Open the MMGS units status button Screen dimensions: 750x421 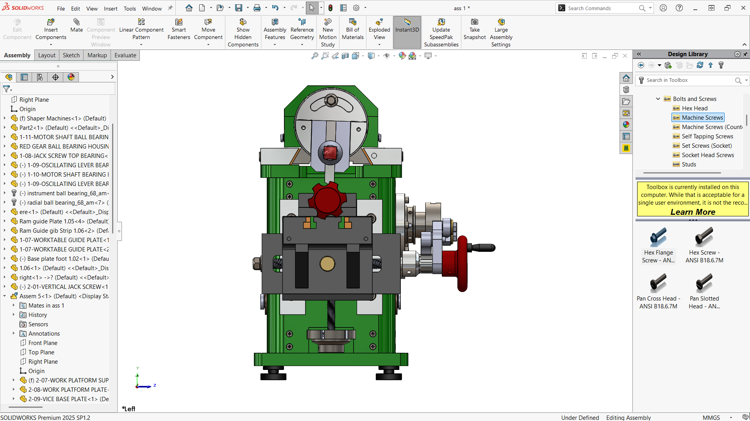click(x=711, y=417)
